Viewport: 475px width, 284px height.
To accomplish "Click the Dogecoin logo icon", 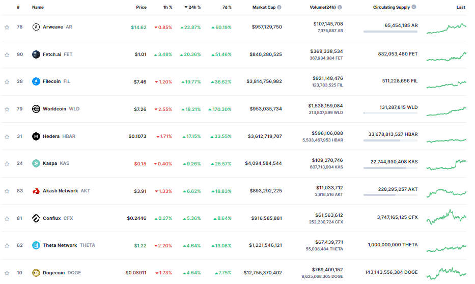I will [x=36, y=273].
